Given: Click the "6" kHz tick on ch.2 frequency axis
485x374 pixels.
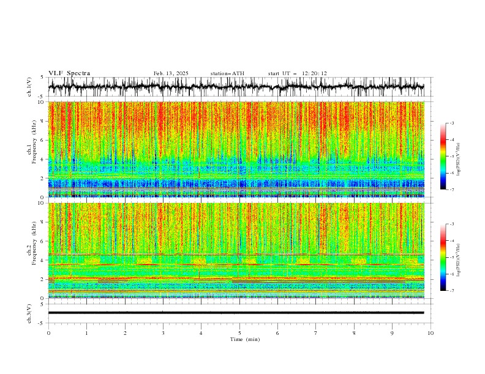Looking at the screenshot, I should point(43,241).
